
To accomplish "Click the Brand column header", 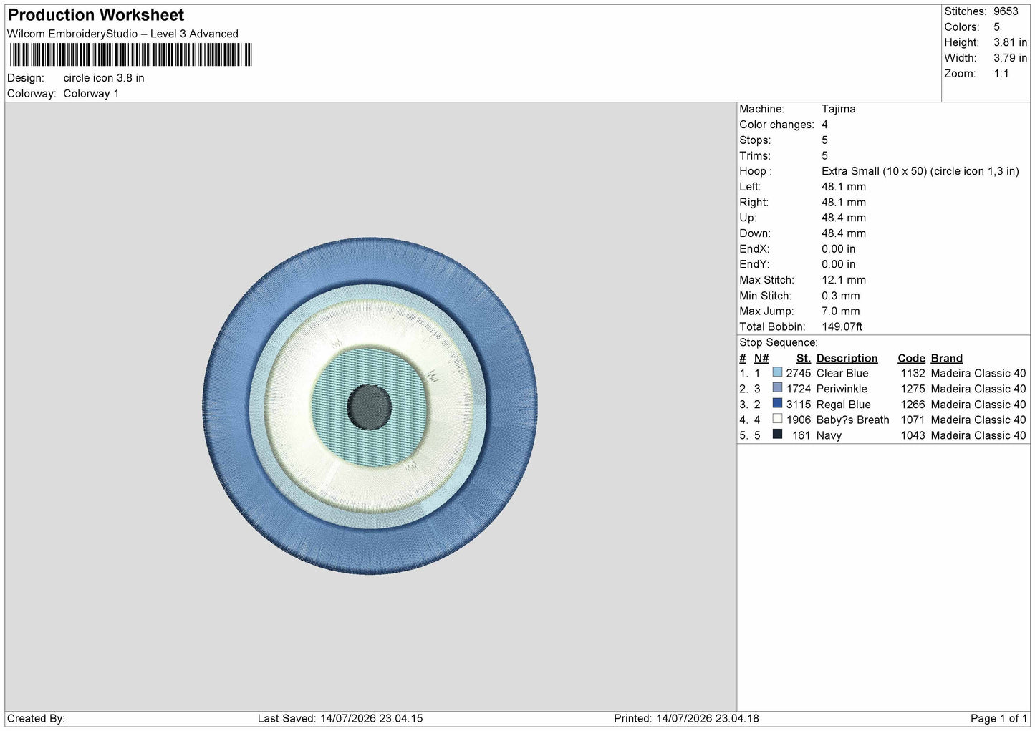I will pyautogui.click(x=947, y=358).
